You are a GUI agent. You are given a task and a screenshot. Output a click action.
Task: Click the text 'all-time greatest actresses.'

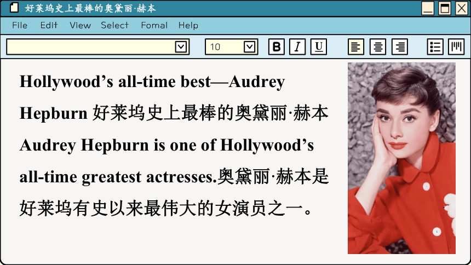click(118, 177)
